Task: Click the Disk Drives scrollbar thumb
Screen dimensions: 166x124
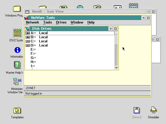Action: point(116,40)
